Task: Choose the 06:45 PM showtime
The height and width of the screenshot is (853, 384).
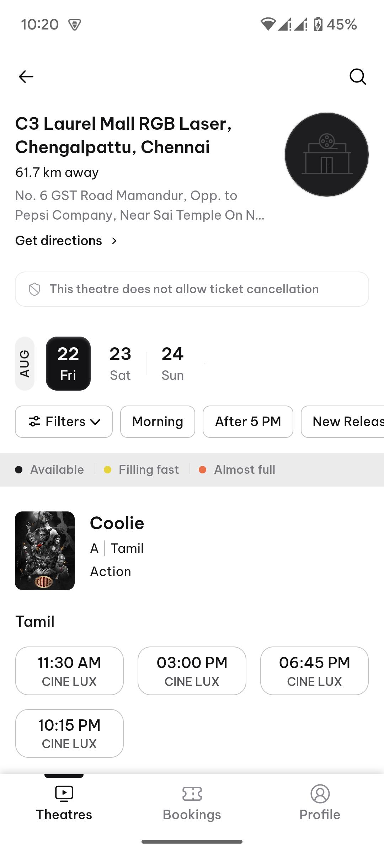Action: coord(314,671)
